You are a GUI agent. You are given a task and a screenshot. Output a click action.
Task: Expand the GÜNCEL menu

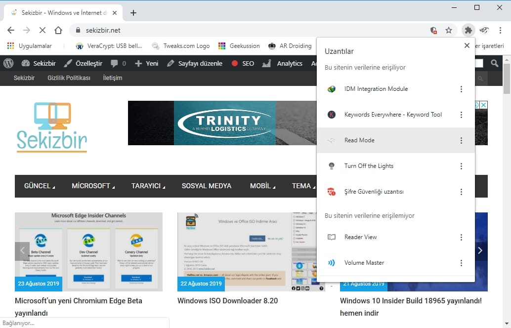40,186
